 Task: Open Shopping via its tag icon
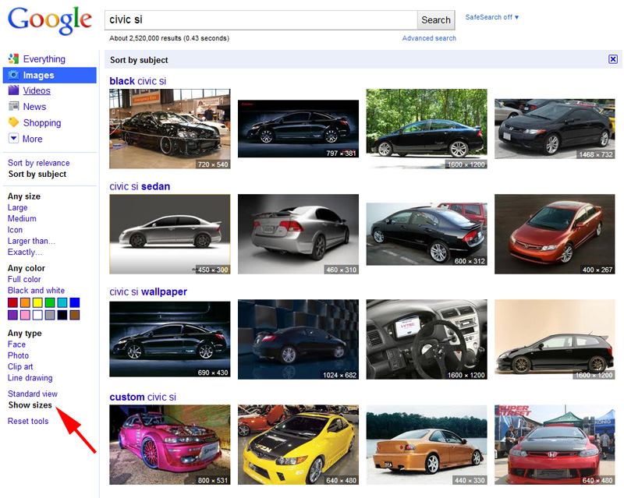point(13,122)
